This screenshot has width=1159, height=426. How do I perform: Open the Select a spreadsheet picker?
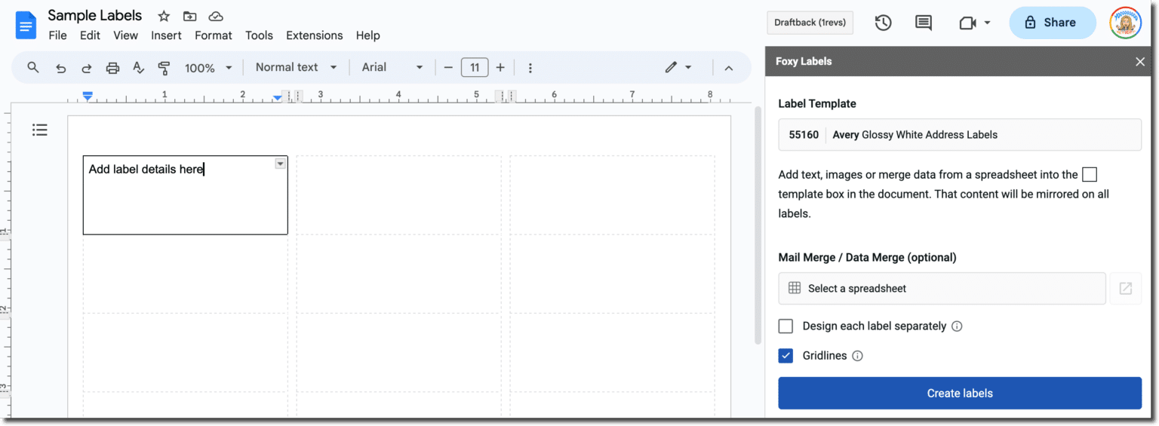(x=942, y=288)
